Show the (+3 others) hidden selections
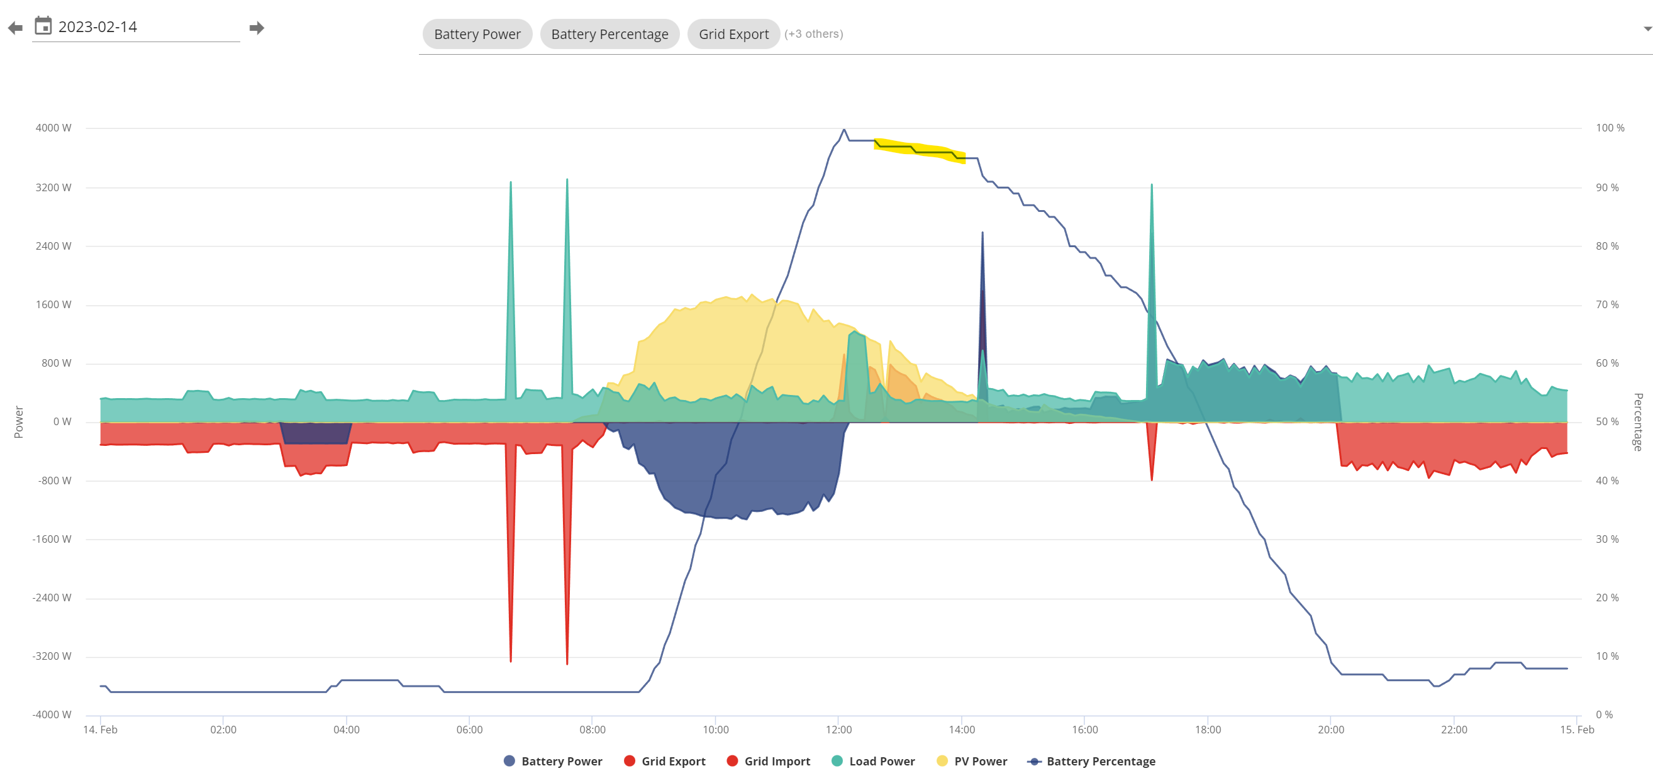Screen dimensions: 1653x778 tap(814, 34)
